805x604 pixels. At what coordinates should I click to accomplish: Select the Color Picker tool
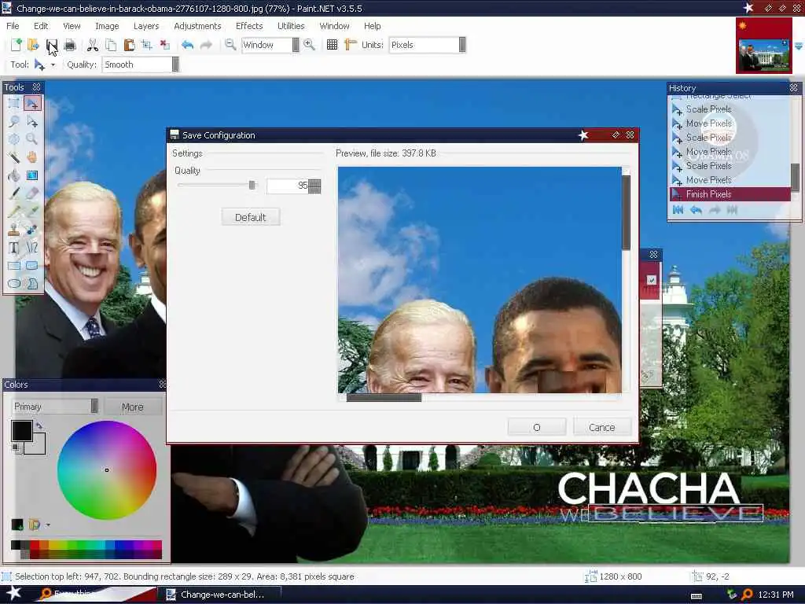click(32, 211)
